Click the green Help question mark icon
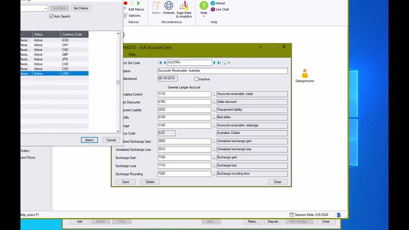409x230 pixels. (204, 5)
